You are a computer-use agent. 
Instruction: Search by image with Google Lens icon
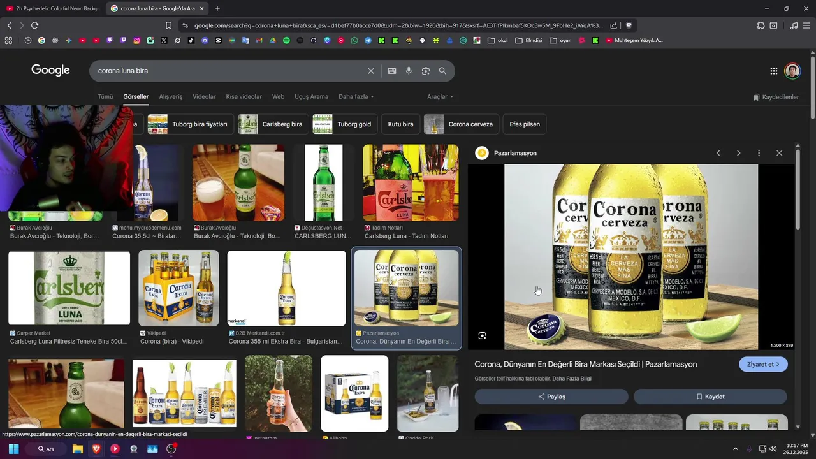(426, 71)
